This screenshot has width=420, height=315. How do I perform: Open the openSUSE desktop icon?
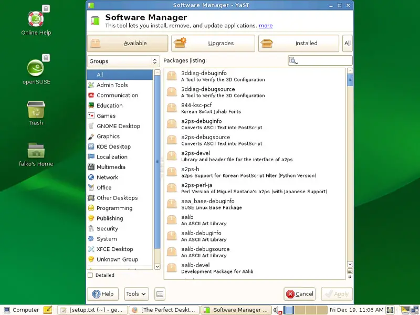click(x=36, y=68)
